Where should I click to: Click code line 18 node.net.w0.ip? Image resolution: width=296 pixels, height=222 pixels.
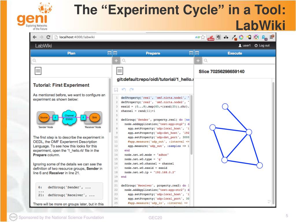click(150, 172)
